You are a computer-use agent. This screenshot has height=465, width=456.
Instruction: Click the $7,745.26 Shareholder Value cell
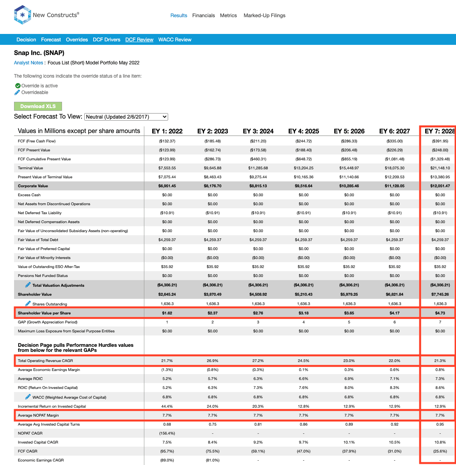pos(440,295)
